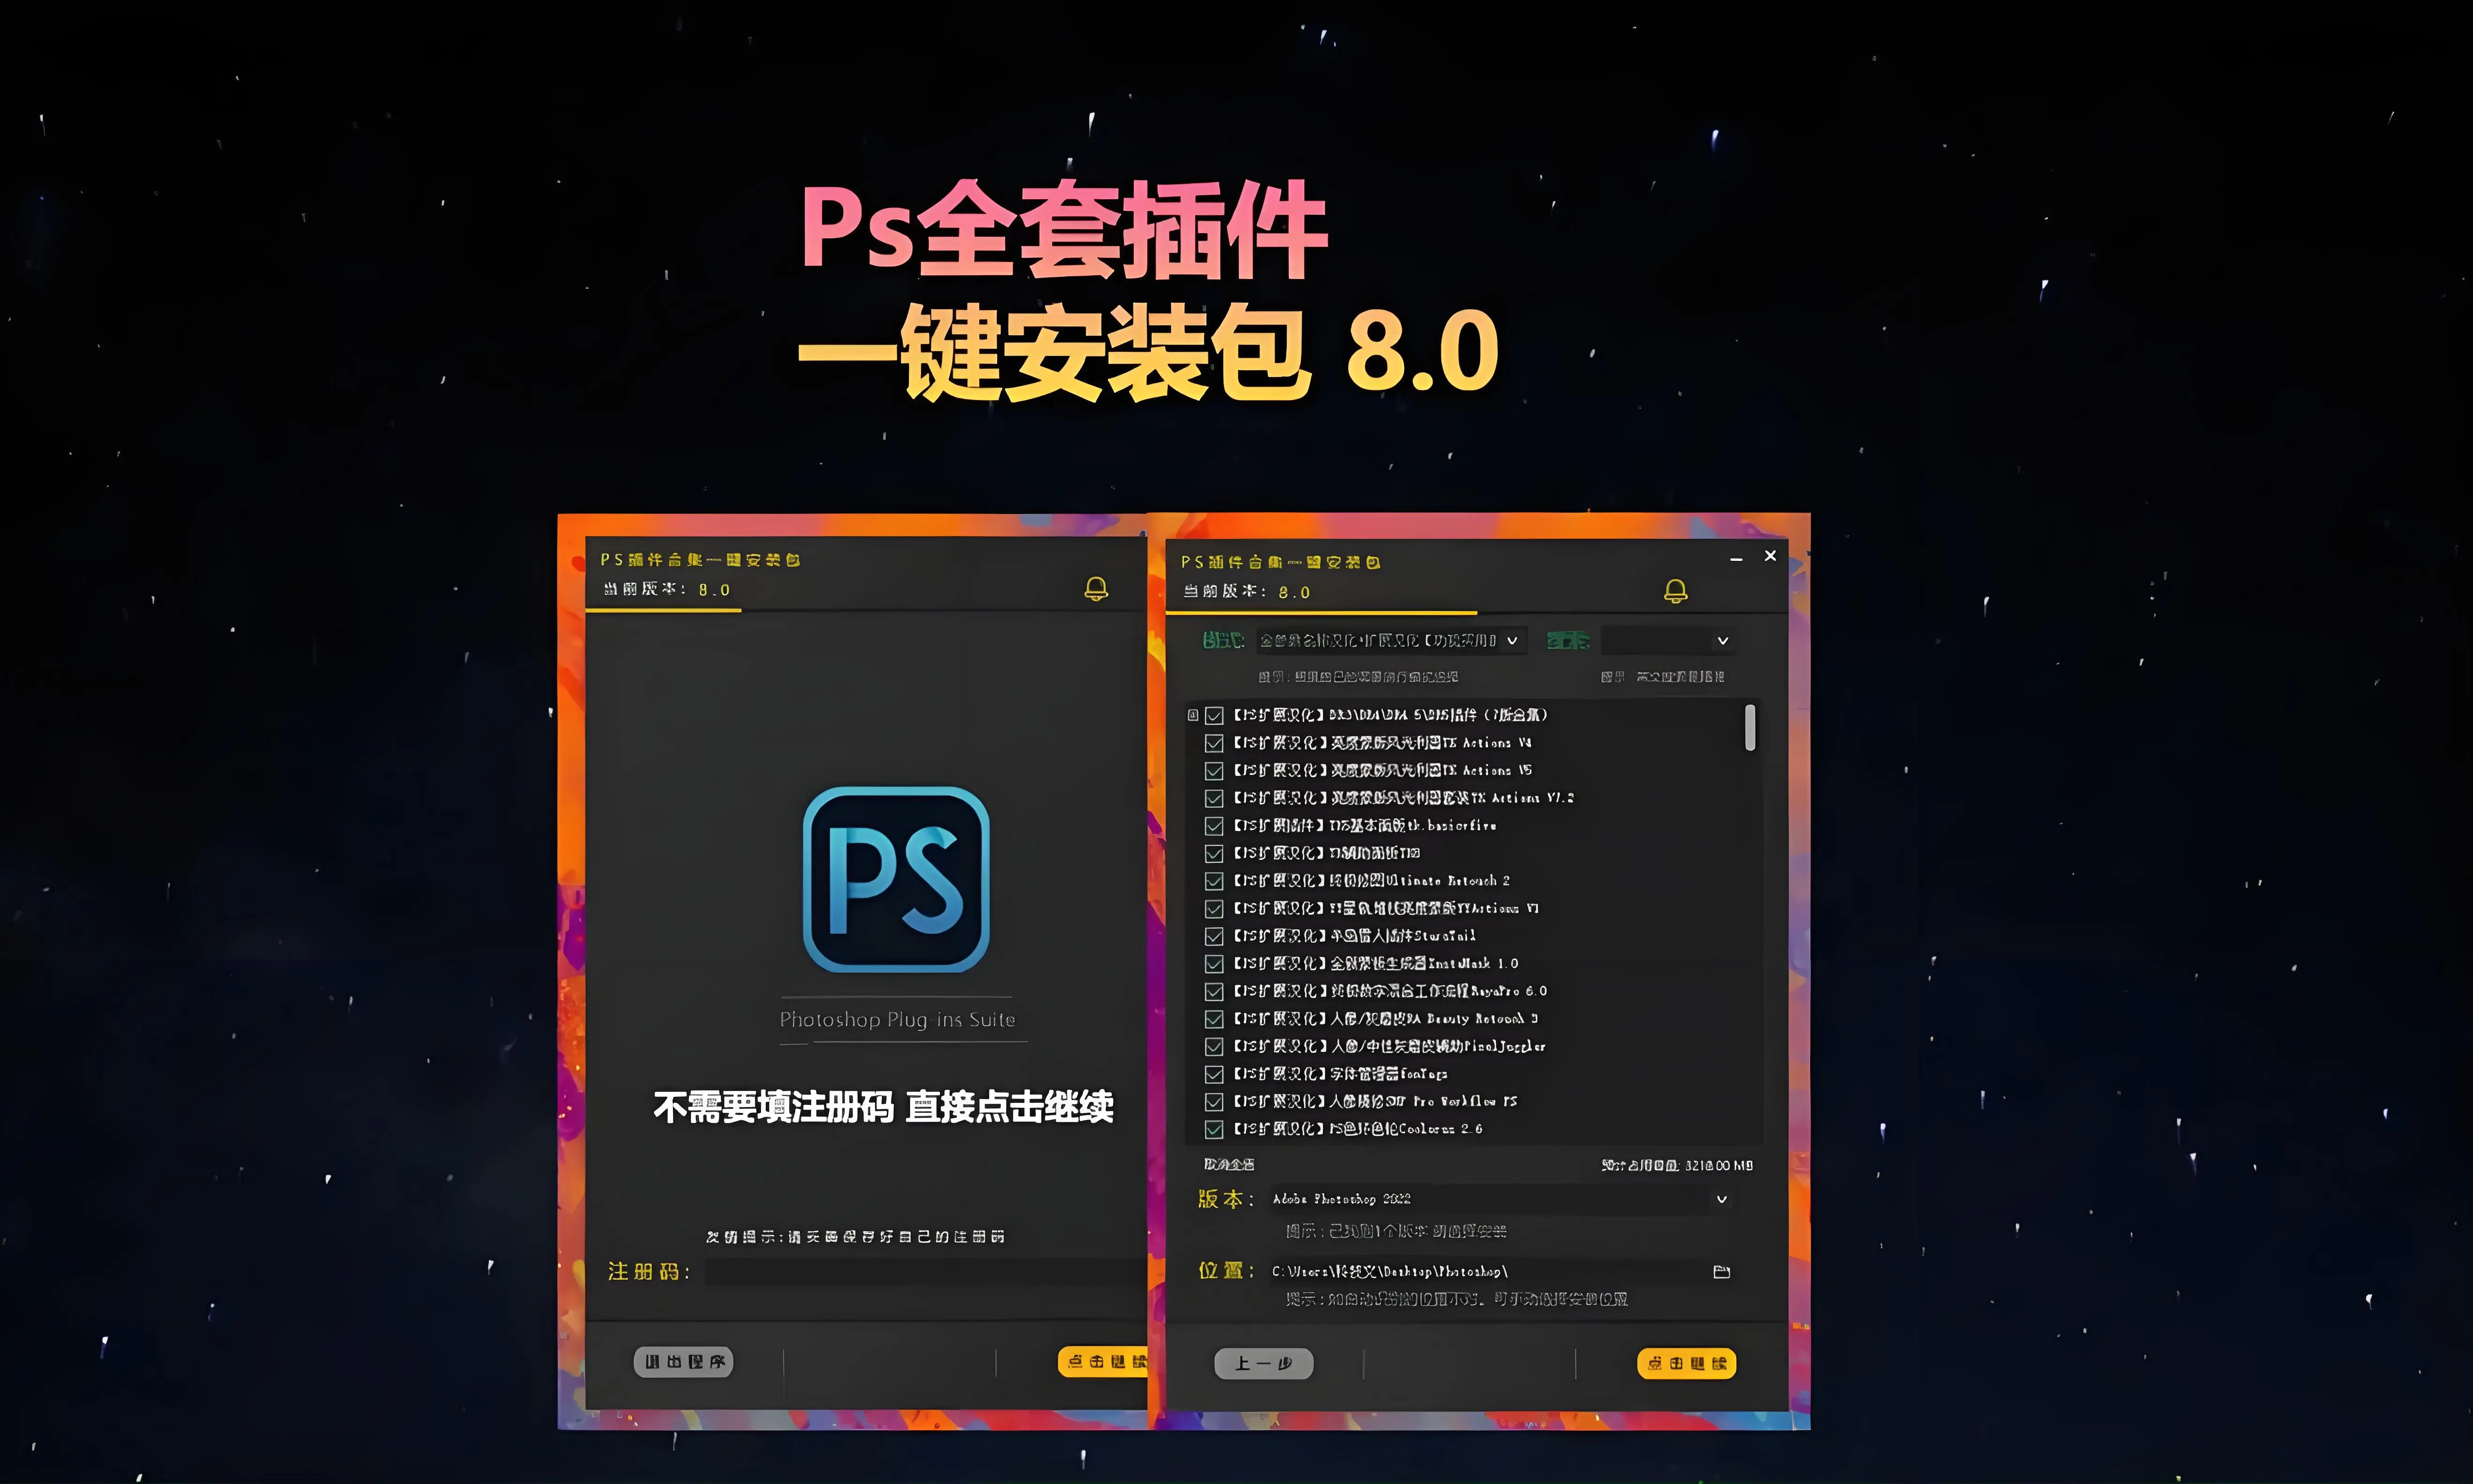
Task: Click the bell icon in the right installer window
Action: [1675, 591]
